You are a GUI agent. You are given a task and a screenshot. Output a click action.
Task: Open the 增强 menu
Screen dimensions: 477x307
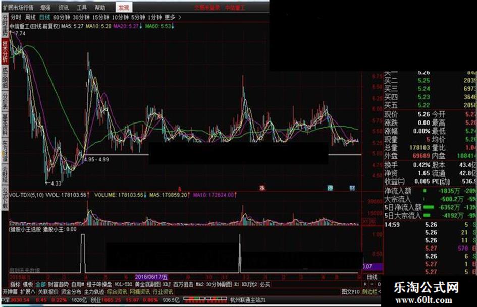[x=45, y=7]
